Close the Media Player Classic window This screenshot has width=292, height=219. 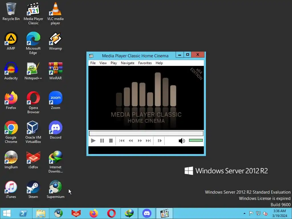[x=198, y=55]
